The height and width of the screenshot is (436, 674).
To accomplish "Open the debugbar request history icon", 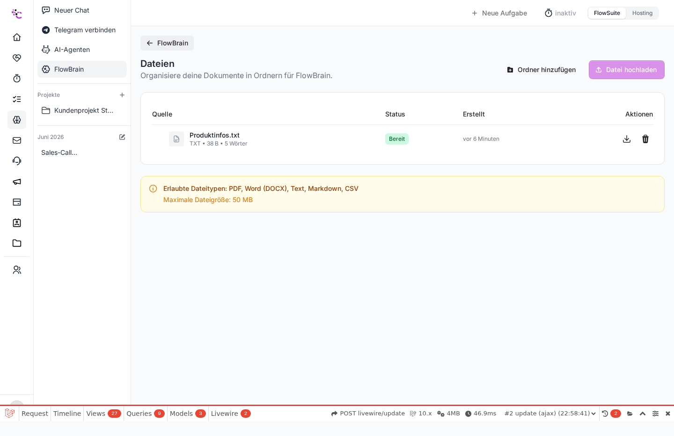I will pos(605,414).
